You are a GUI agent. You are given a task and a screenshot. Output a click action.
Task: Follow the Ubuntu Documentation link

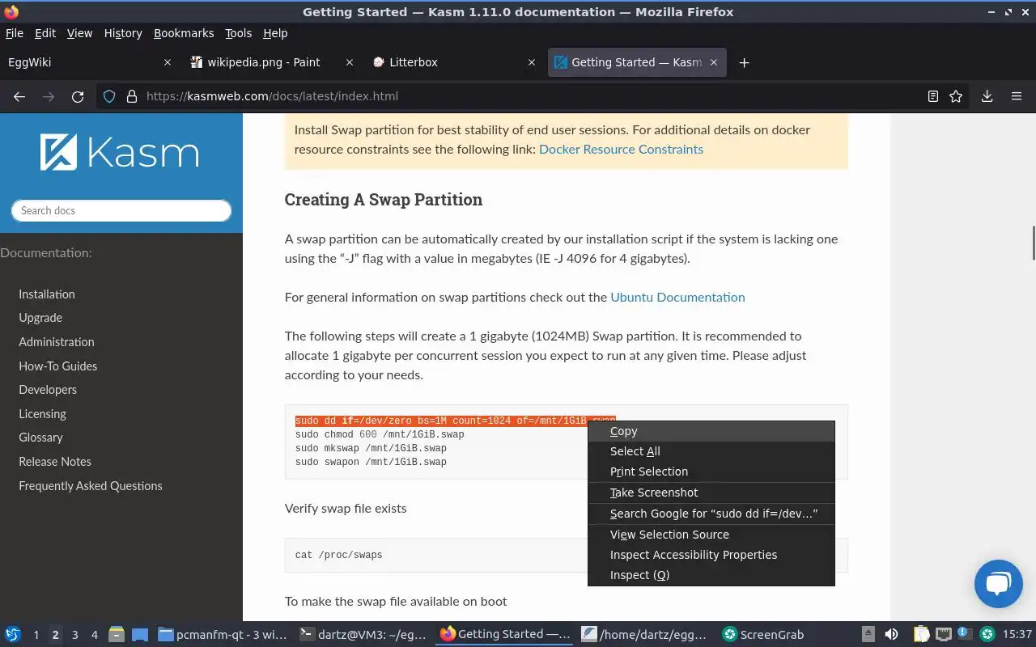click(x=677, y=297)
